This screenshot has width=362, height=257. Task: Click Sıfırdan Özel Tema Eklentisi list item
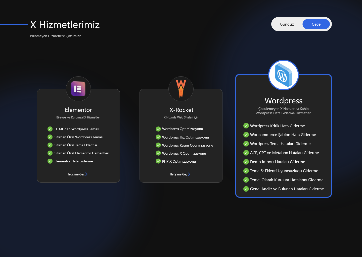tap(76, 145)
